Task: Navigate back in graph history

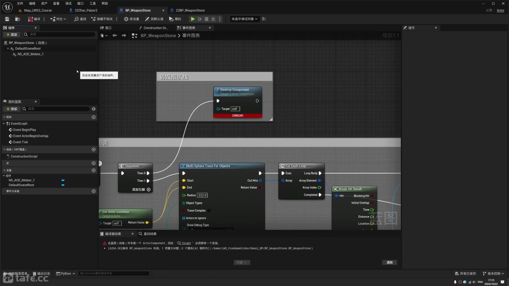Action: coord(115,35)
